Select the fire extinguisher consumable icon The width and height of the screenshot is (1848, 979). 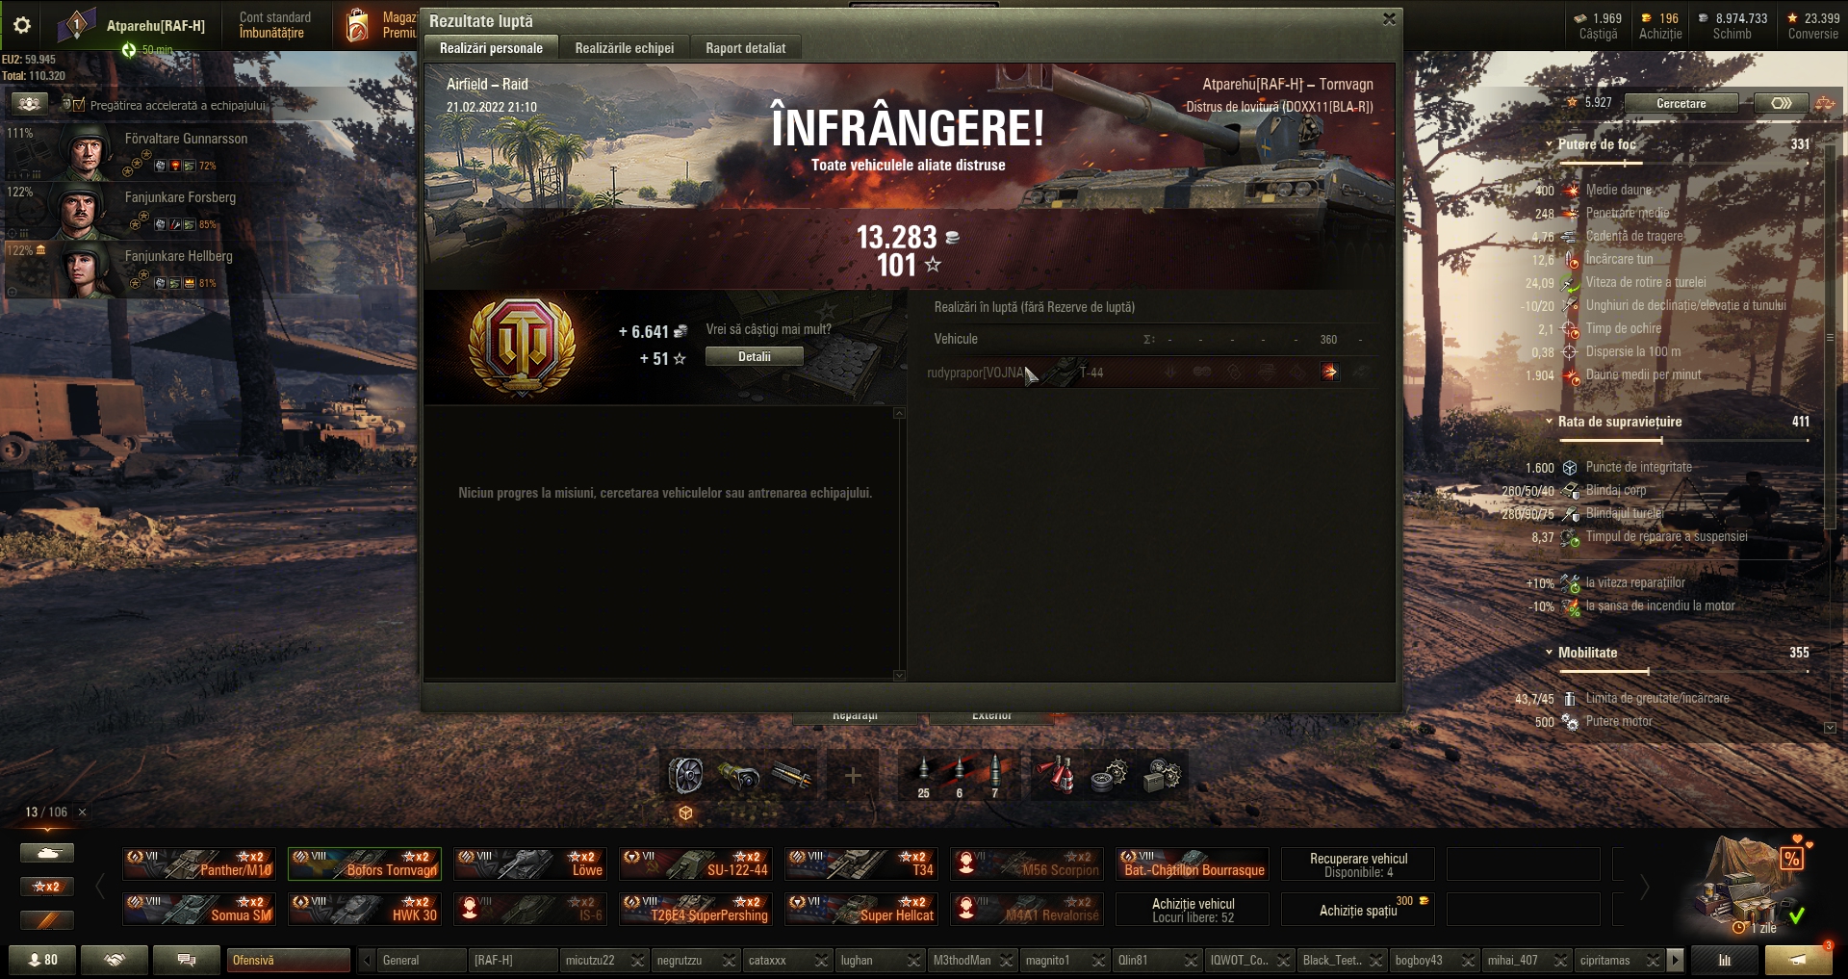(1055, 775)
